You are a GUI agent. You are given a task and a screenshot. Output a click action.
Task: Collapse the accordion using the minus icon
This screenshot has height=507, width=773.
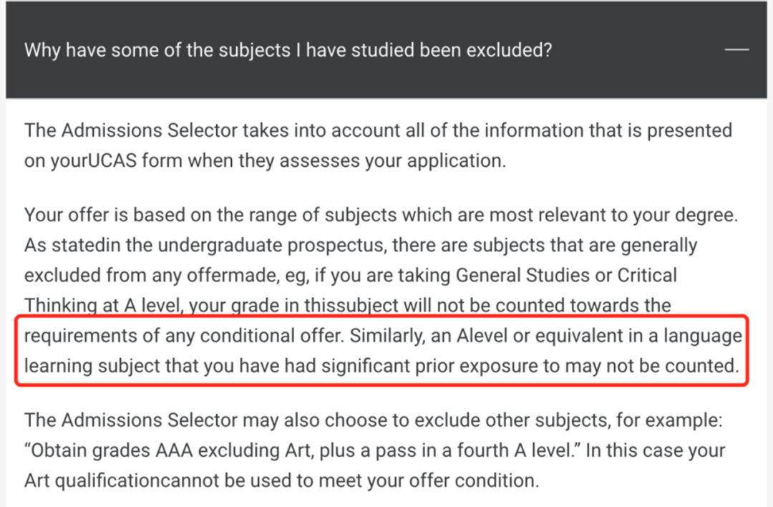pos(736,49)
